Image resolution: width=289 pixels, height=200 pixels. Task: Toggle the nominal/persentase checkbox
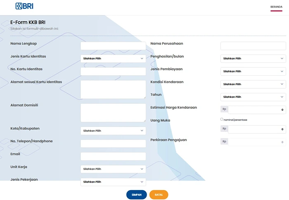(222, 119)
